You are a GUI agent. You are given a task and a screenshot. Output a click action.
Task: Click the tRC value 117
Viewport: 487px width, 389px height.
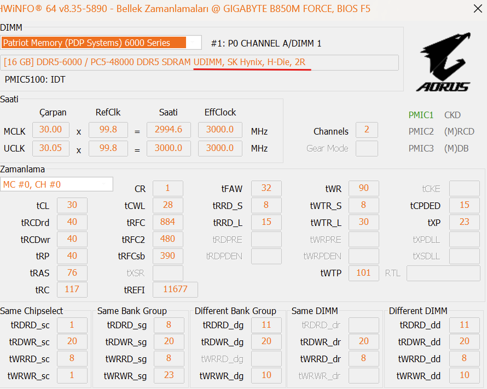coord(72,289)
